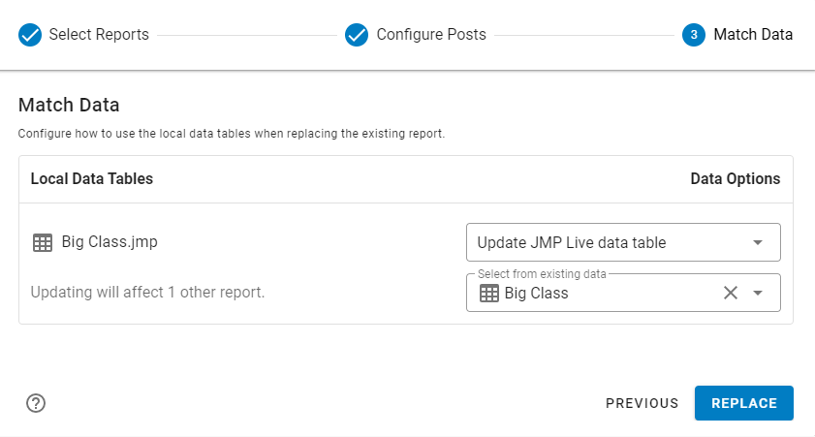Screen dimensions: 815x437
Task: Expand the Big Class existing data arrow
Action: coord(758,293)
